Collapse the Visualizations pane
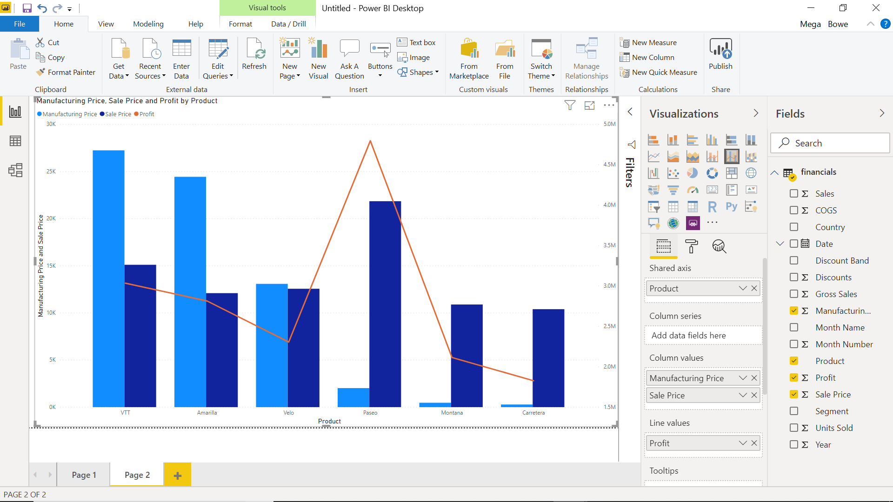 [x=756, y=113]
